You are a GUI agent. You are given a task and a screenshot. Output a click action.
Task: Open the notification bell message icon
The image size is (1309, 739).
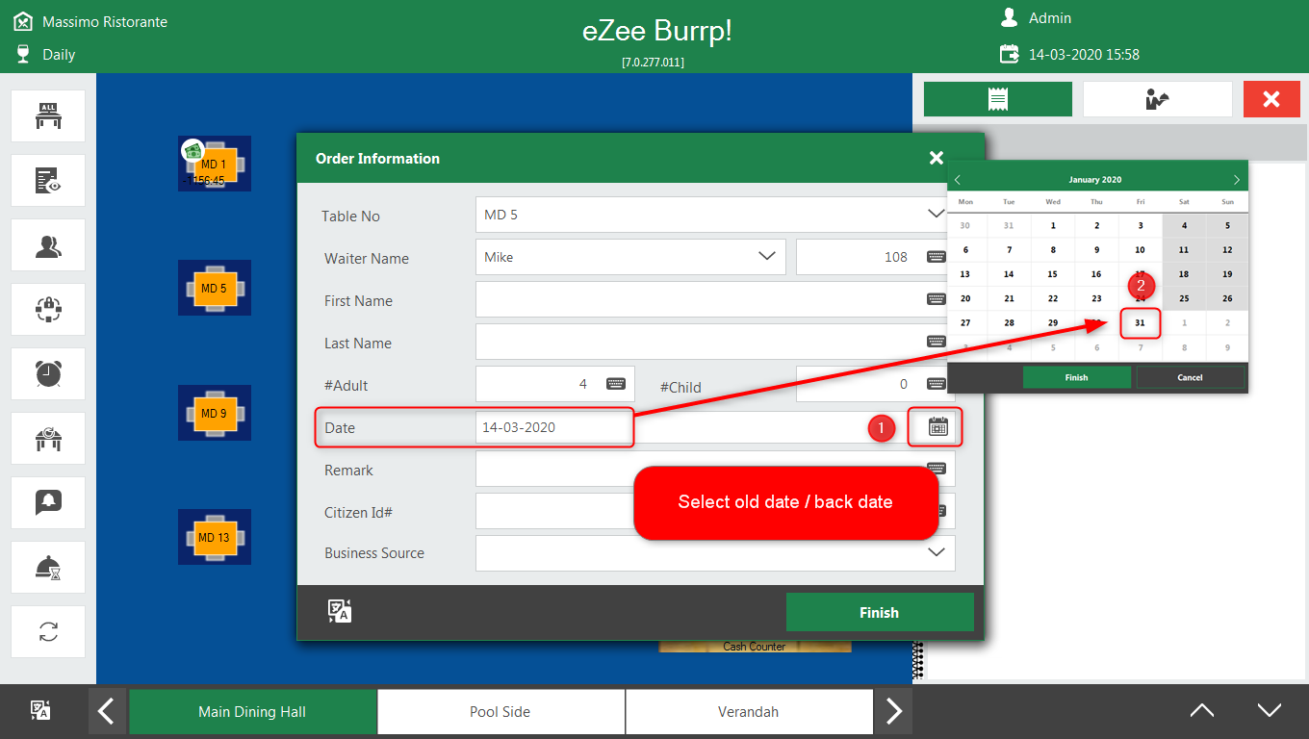[48, 502]
